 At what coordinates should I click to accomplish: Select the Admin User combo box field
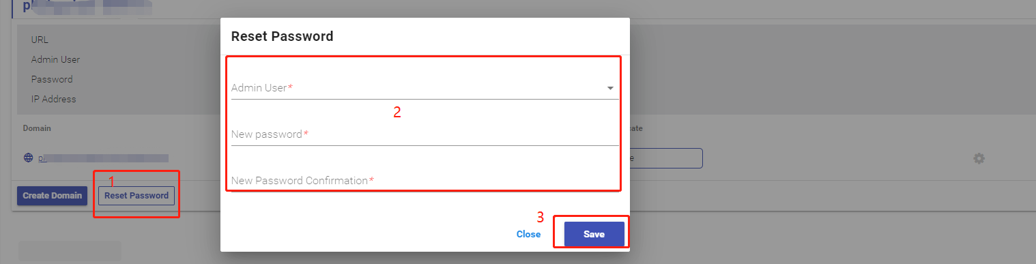425,88
